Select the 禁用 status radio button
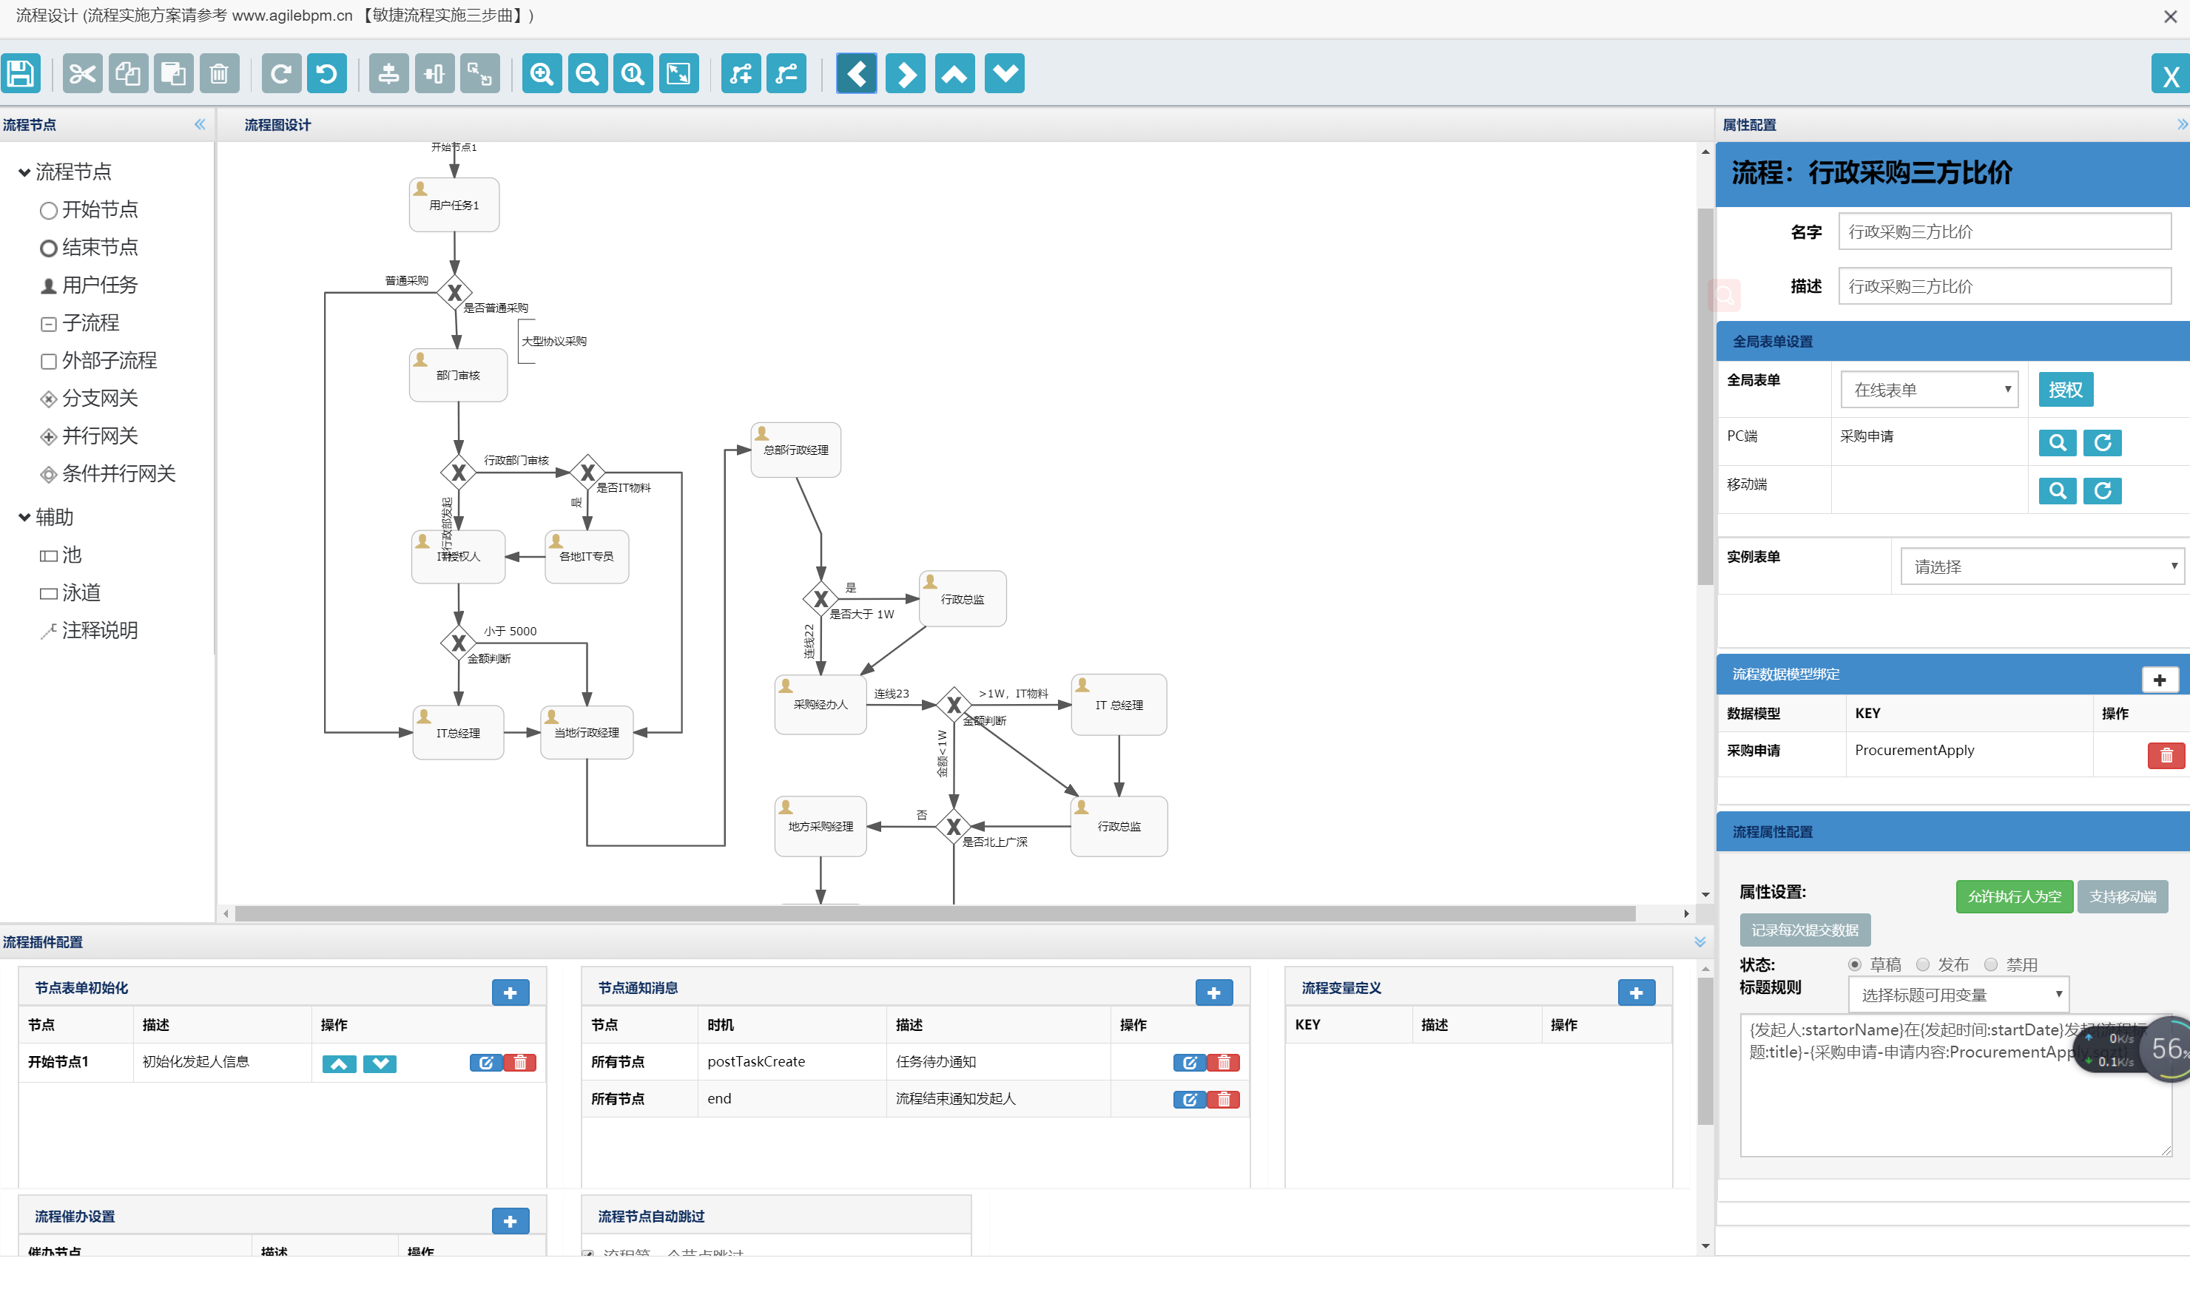Viewport: 2190px width, 1292px height. click(1990, 964)
